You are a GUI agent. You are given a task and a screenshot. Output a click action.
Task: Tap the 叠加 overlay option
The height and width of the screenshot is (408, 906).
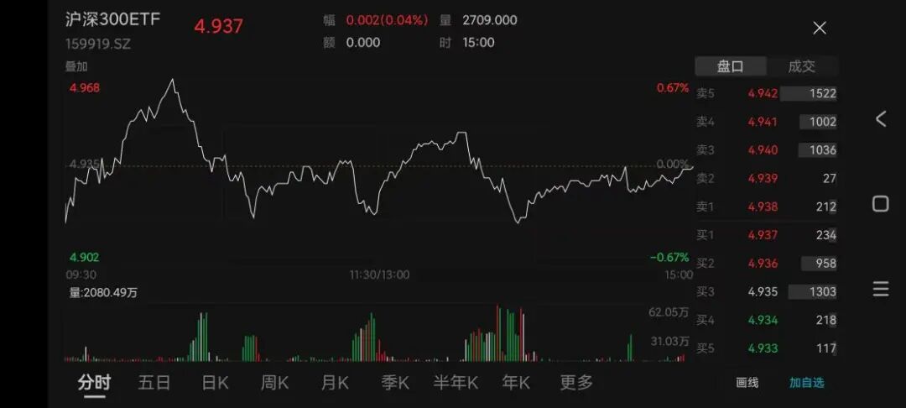point(76,66)
